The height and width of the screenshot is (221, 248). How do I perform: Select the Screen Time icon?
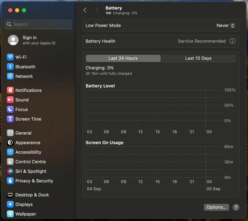pos(10,119)
